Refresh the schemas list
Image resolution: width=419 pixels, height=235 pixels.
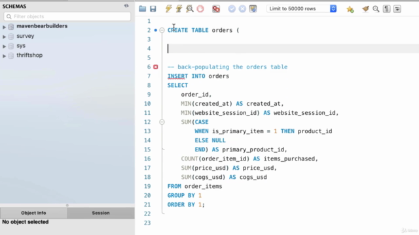click(126, 6)
